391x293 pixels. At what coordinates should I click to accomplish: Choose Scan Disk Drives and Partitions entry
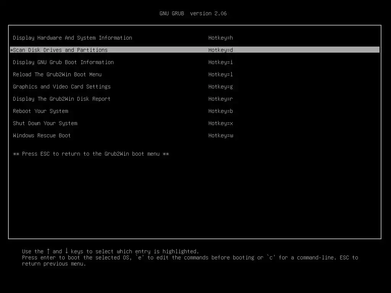pyautogui.click(x=195, y=50)
